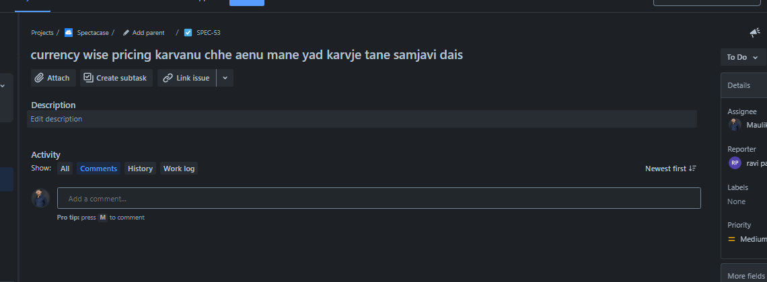
Task: Click the Create subtask checklist icon
Action: [88, 78]
